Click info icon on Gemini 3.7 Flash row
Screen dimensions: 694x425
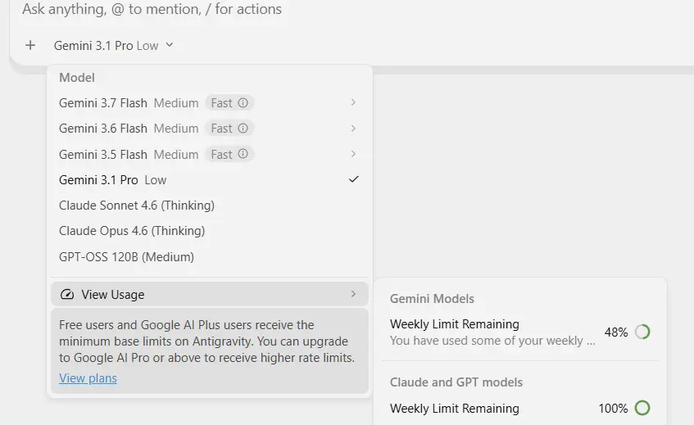243,102
